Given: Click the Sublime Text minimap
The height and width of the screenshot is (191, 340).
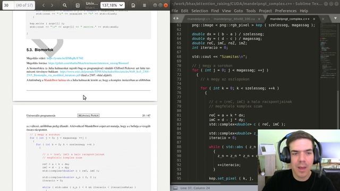Looking at the screenshot, I should click(328, 51).
